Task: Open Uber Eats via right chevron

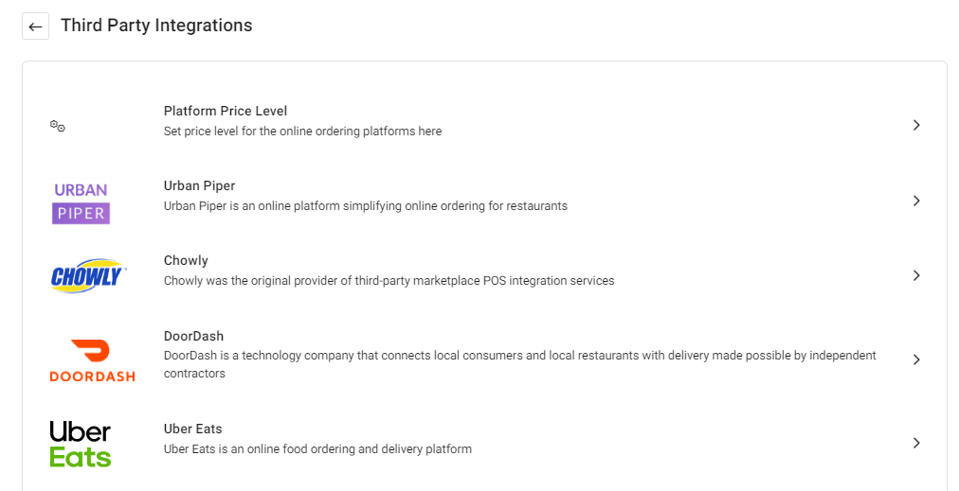Action: [916, 443]
